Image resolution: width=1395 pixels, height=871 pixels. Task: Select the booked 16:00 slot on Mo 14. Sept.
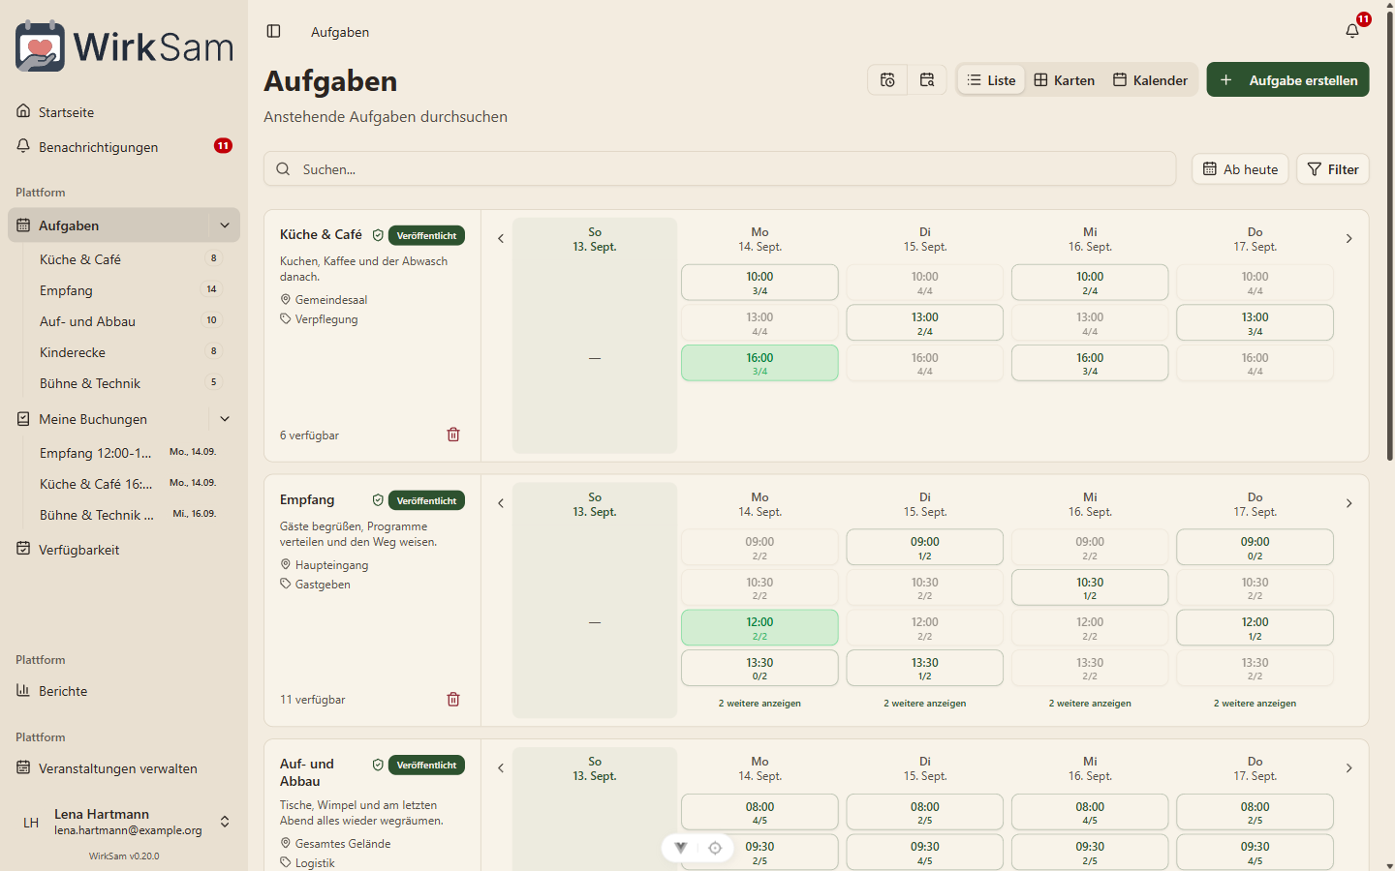(x=759, y=363)
